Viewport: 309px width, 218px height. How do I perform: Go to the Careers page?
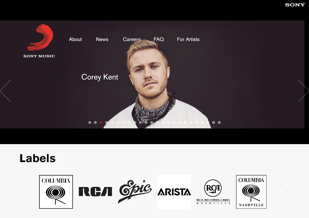point(132,39)
